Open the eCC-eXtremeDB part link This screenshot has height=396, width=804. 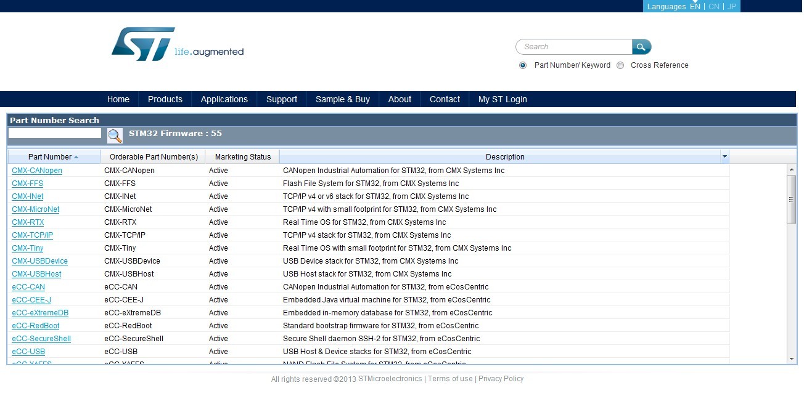(x=40, y=313)
